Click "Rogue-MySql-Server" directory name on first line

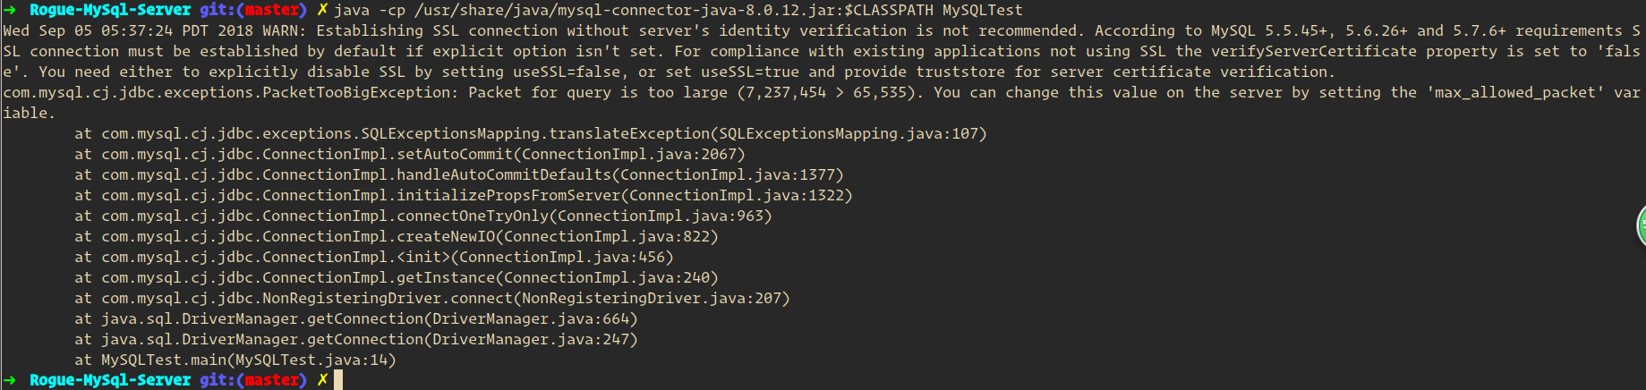(110, 10)
